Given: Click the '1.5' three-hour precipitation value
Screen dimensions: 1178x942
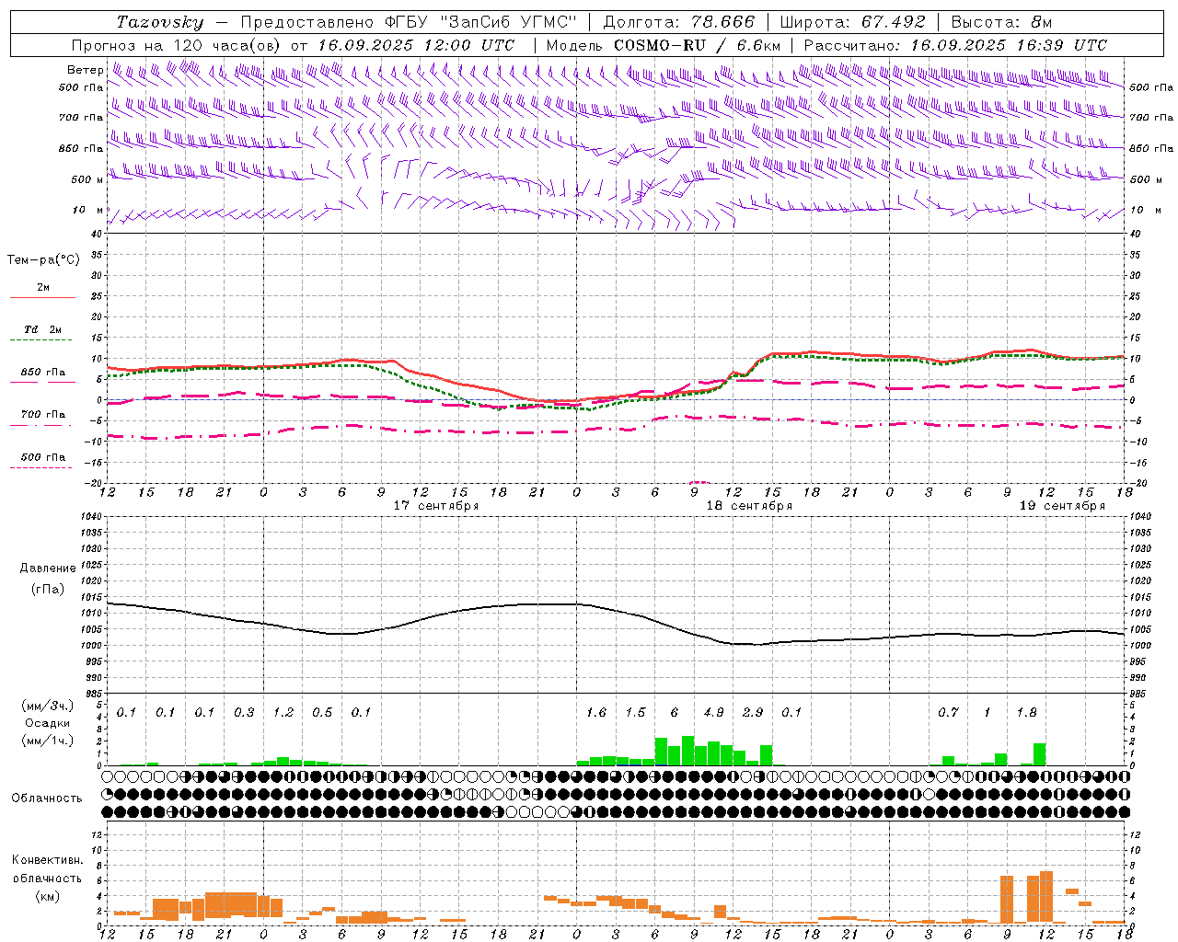Looking at the screenshot, I should 635,713.
